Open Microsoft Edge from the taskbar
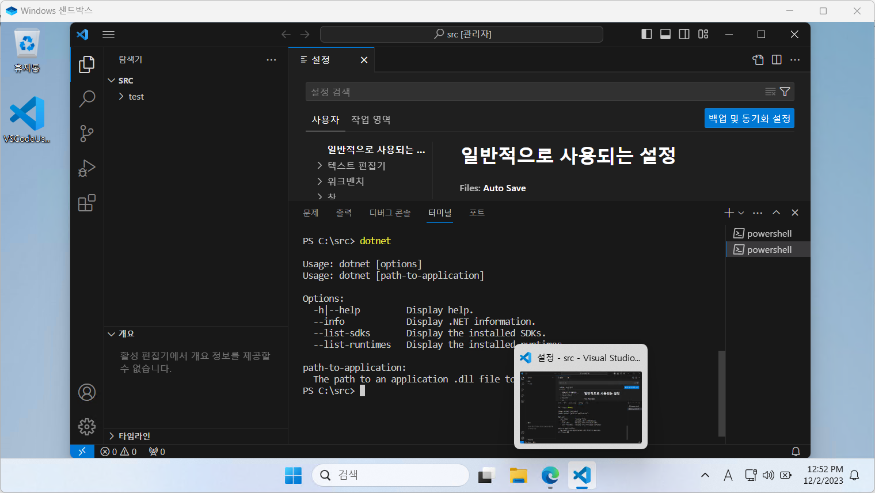This screenshot has height=493, width=875. pos(550,475)
